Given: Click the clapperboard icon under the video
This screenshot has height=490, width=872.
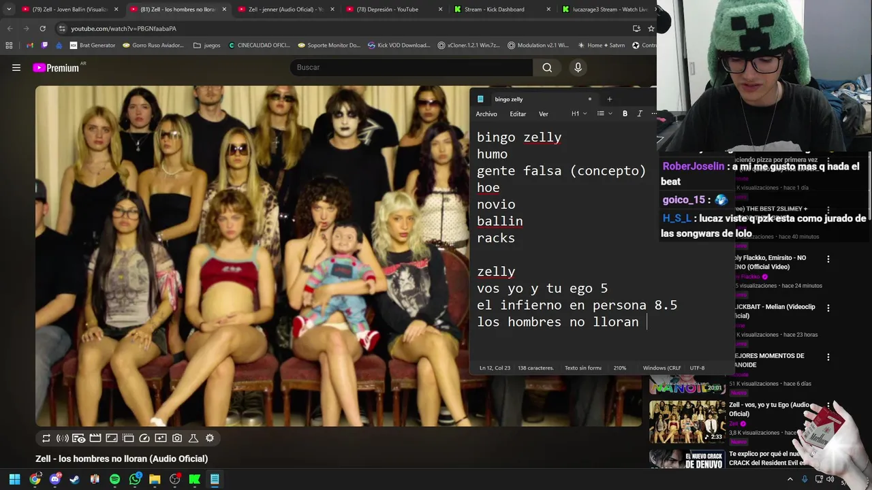Looking at the screenshot, I should pos(95,438).
